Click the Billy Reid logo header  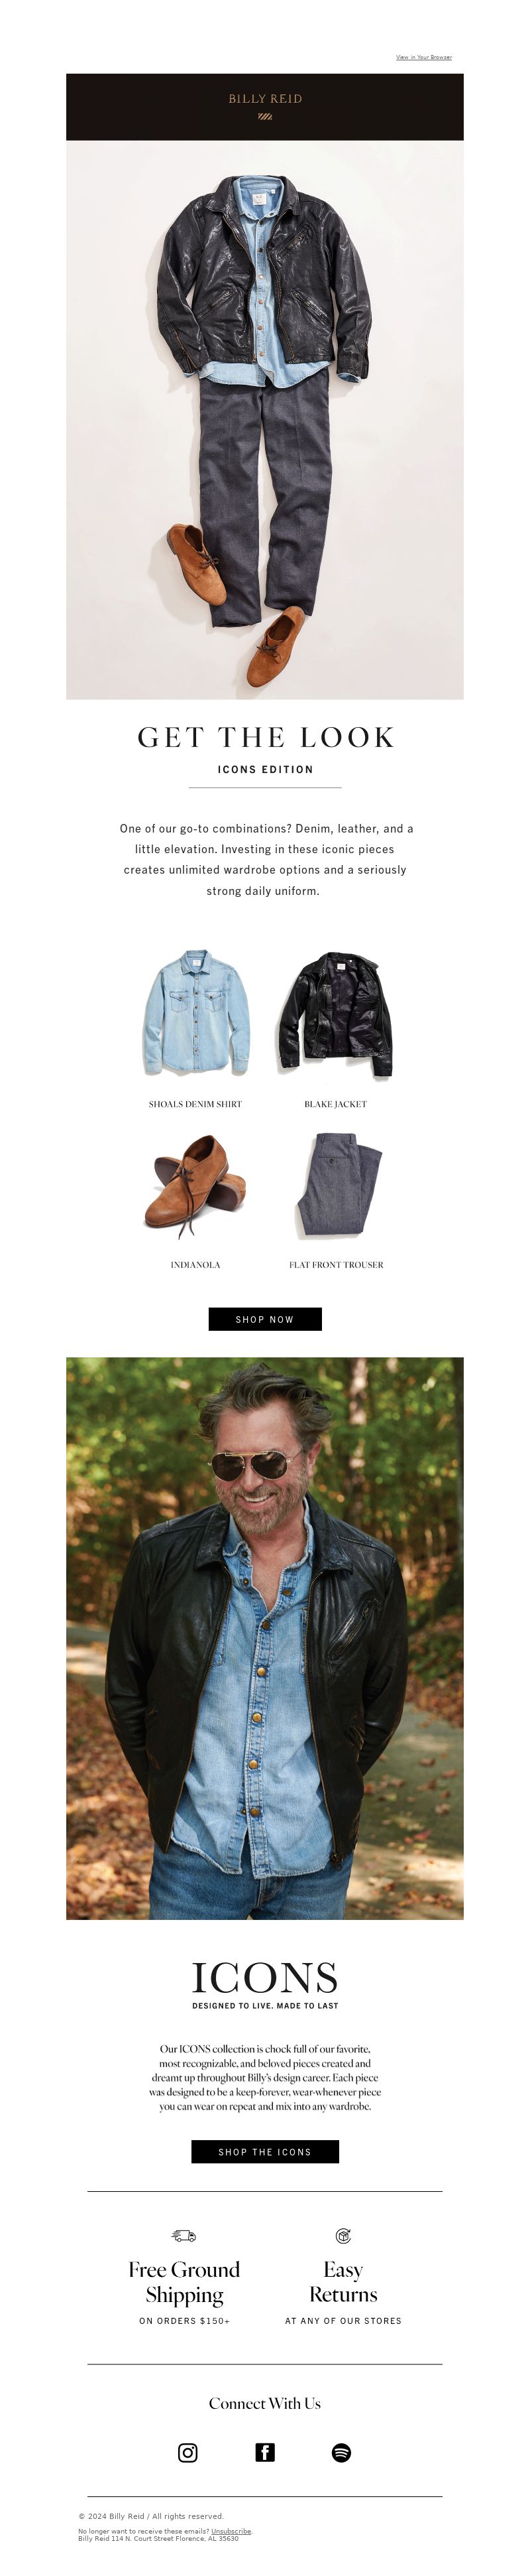point(264,98)
